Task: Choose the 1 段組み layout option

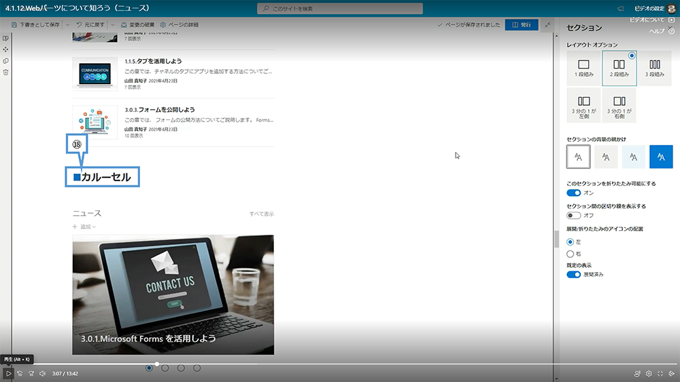Action: click(x=583, y=69)
